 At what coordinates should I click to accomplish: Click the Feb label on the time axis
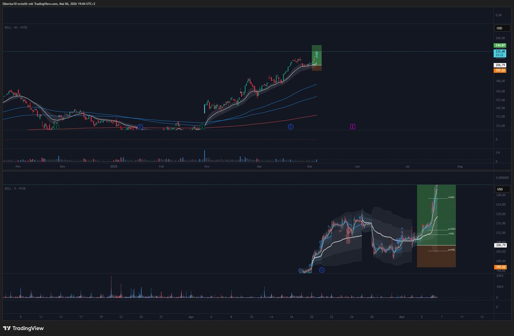[161, 166]
